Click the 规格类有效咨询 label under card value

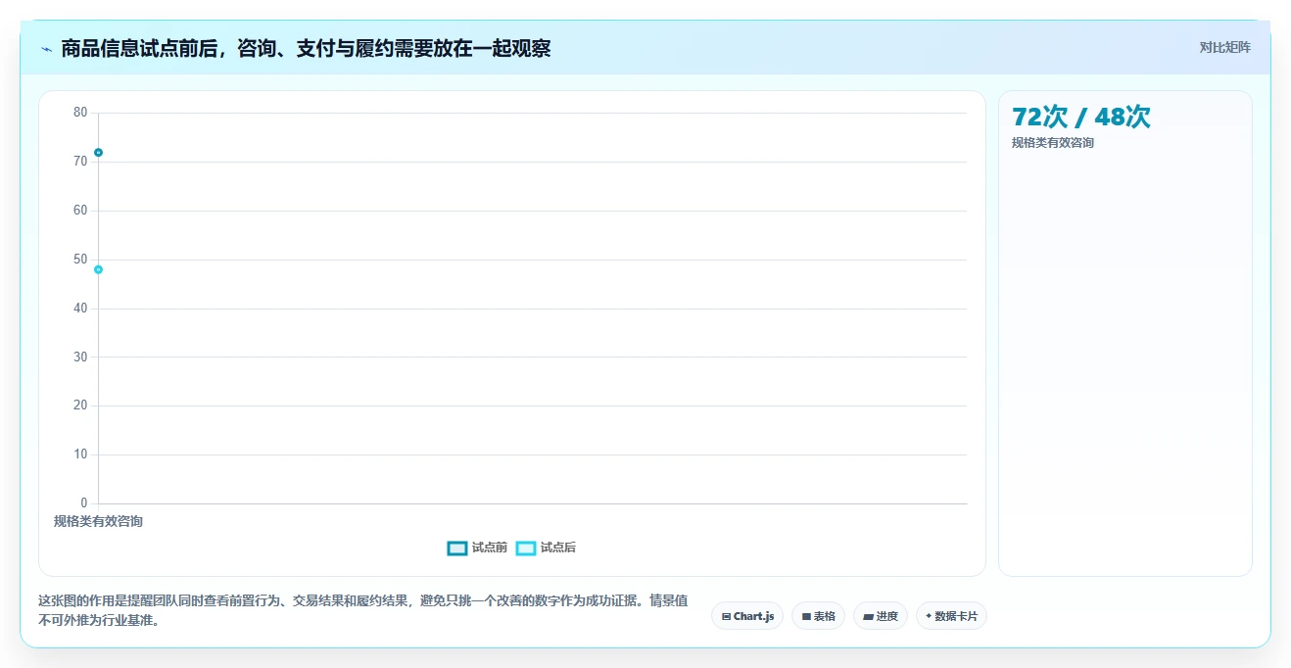pyautogui.click(x=1053, y=143)
